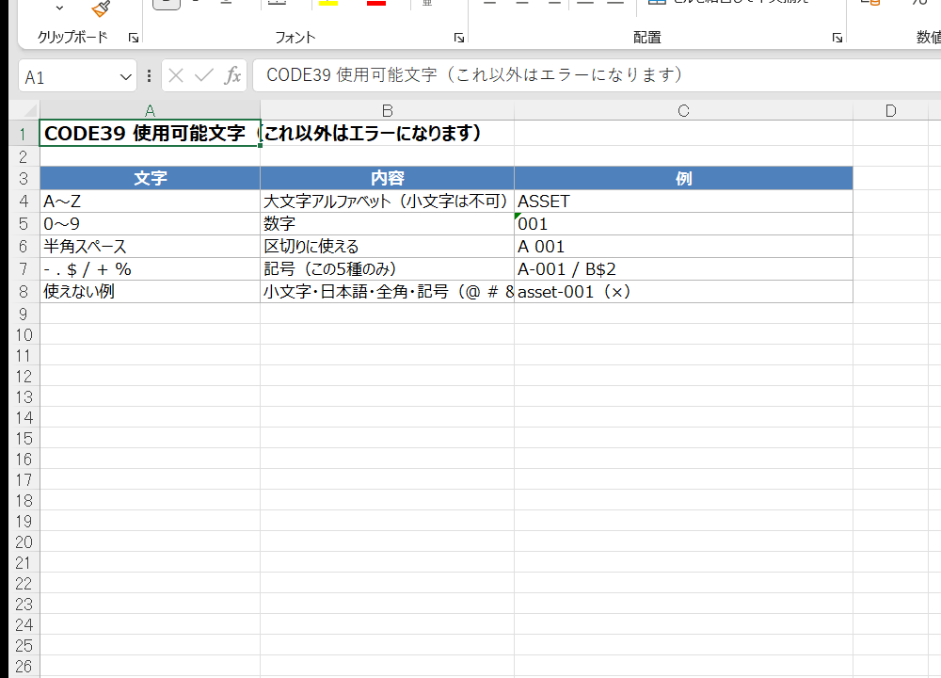Select column B header
Screen dimensions: 941x678
coord(387,110)
